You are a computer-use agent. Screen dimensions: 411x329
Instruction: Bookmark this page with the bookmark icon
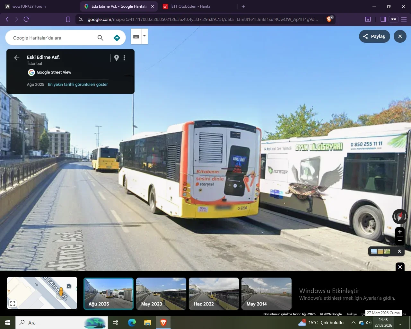tap(68, 19)
